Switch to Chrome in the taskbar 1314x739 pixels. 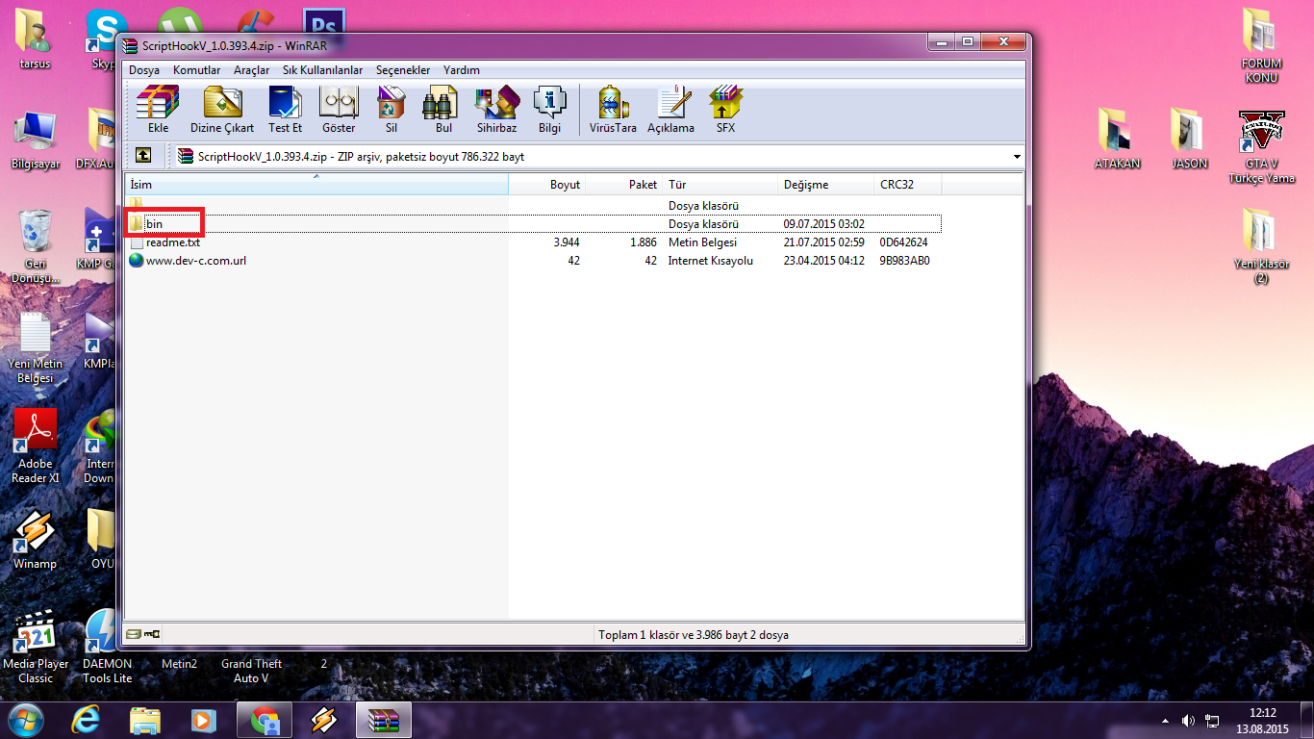(x=264, y=720)
